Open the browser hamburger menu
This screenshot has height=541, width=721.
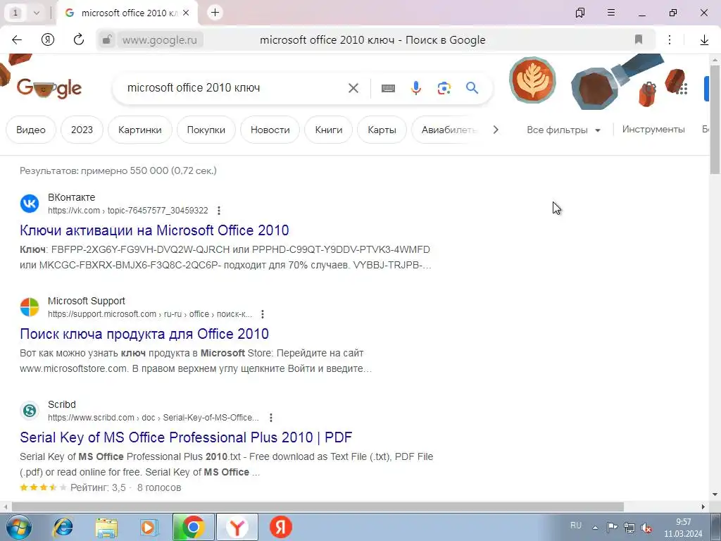click(x=611, y=13)
